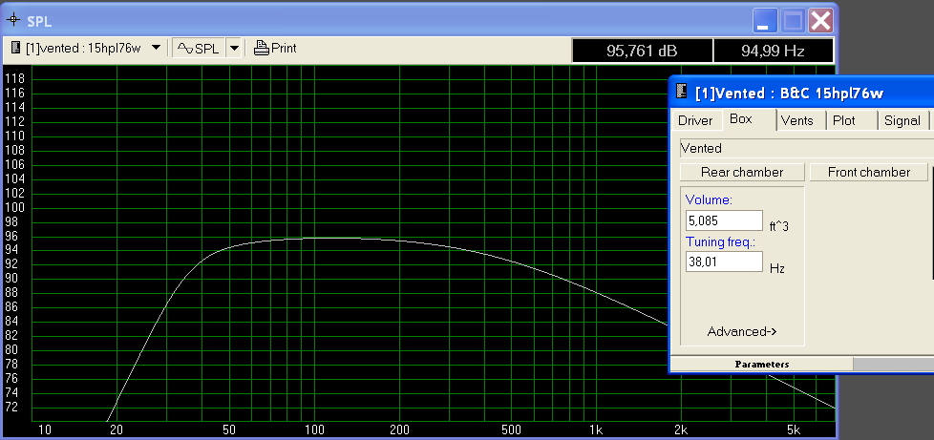Click the SPL graph type button

tap(199, 49)
